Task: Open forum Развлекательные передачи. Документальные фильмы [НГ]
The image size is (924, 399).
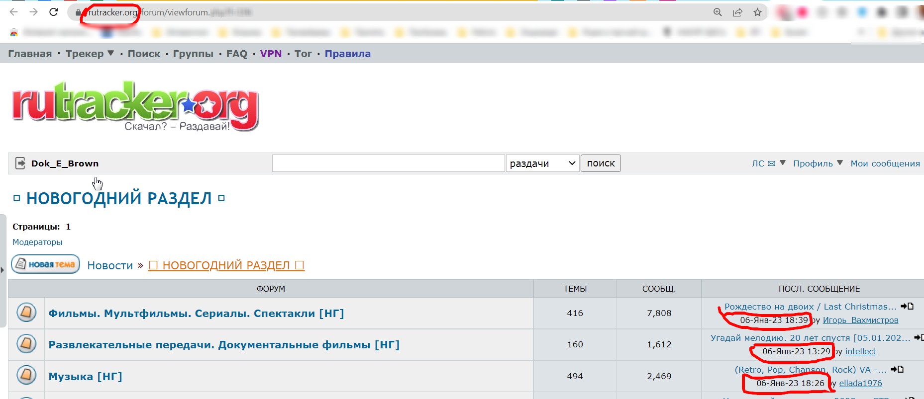Action: (224, 344)
